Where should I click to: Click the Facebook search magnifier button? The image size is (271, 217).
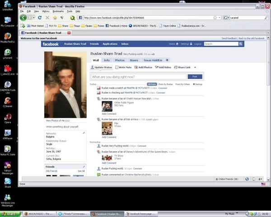tap(241, 44)
